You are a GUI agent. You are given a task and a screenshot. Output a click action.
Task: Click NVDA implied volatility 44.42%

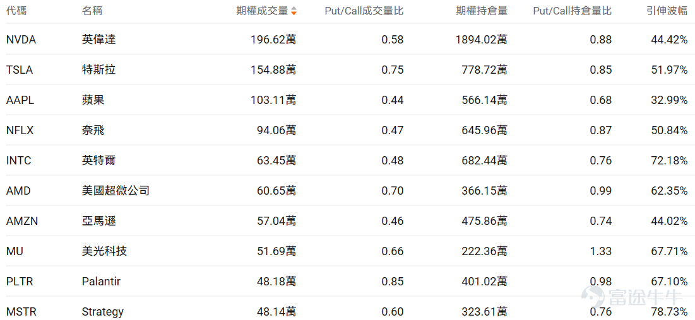[669, 40]
